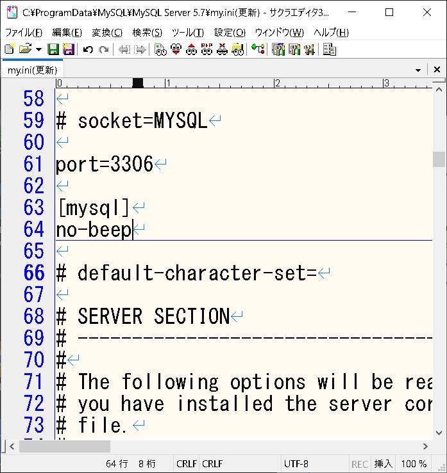
Task: Click the 'no-beep' line text
Action: [x=94, y=230]
